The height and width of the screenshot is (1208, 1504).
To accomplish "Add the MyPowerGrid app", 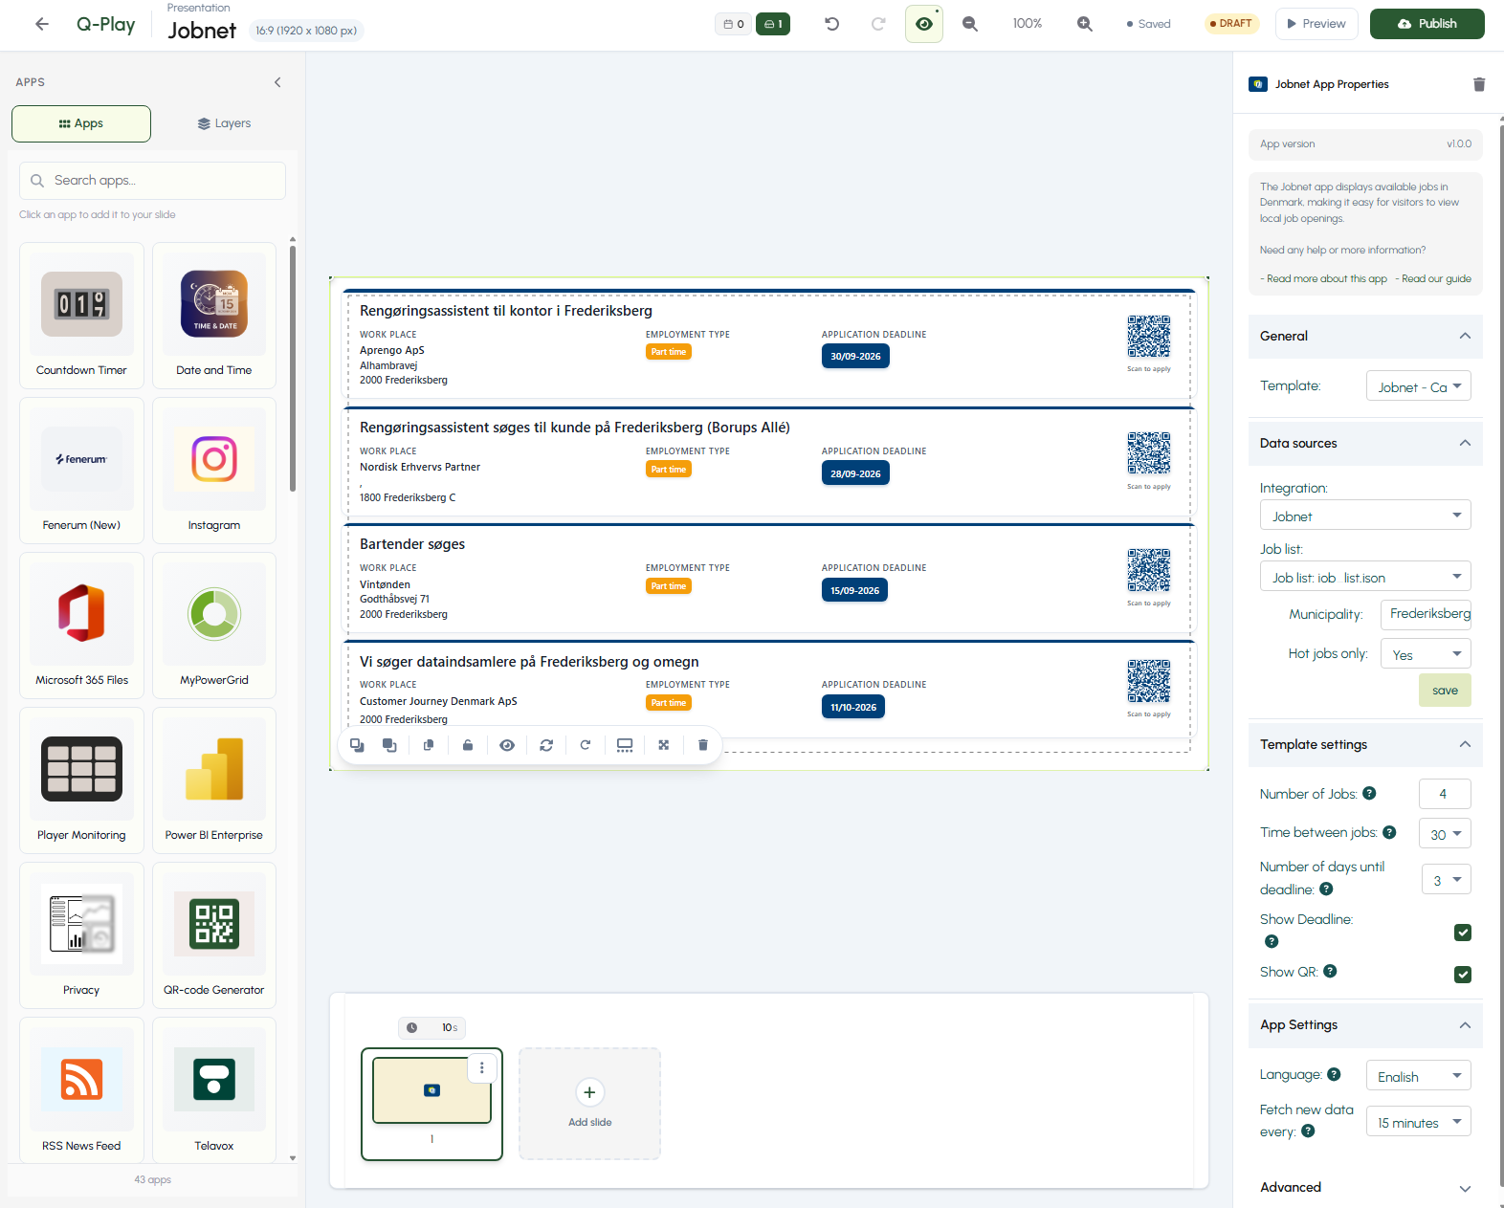I will pos(214,626).
